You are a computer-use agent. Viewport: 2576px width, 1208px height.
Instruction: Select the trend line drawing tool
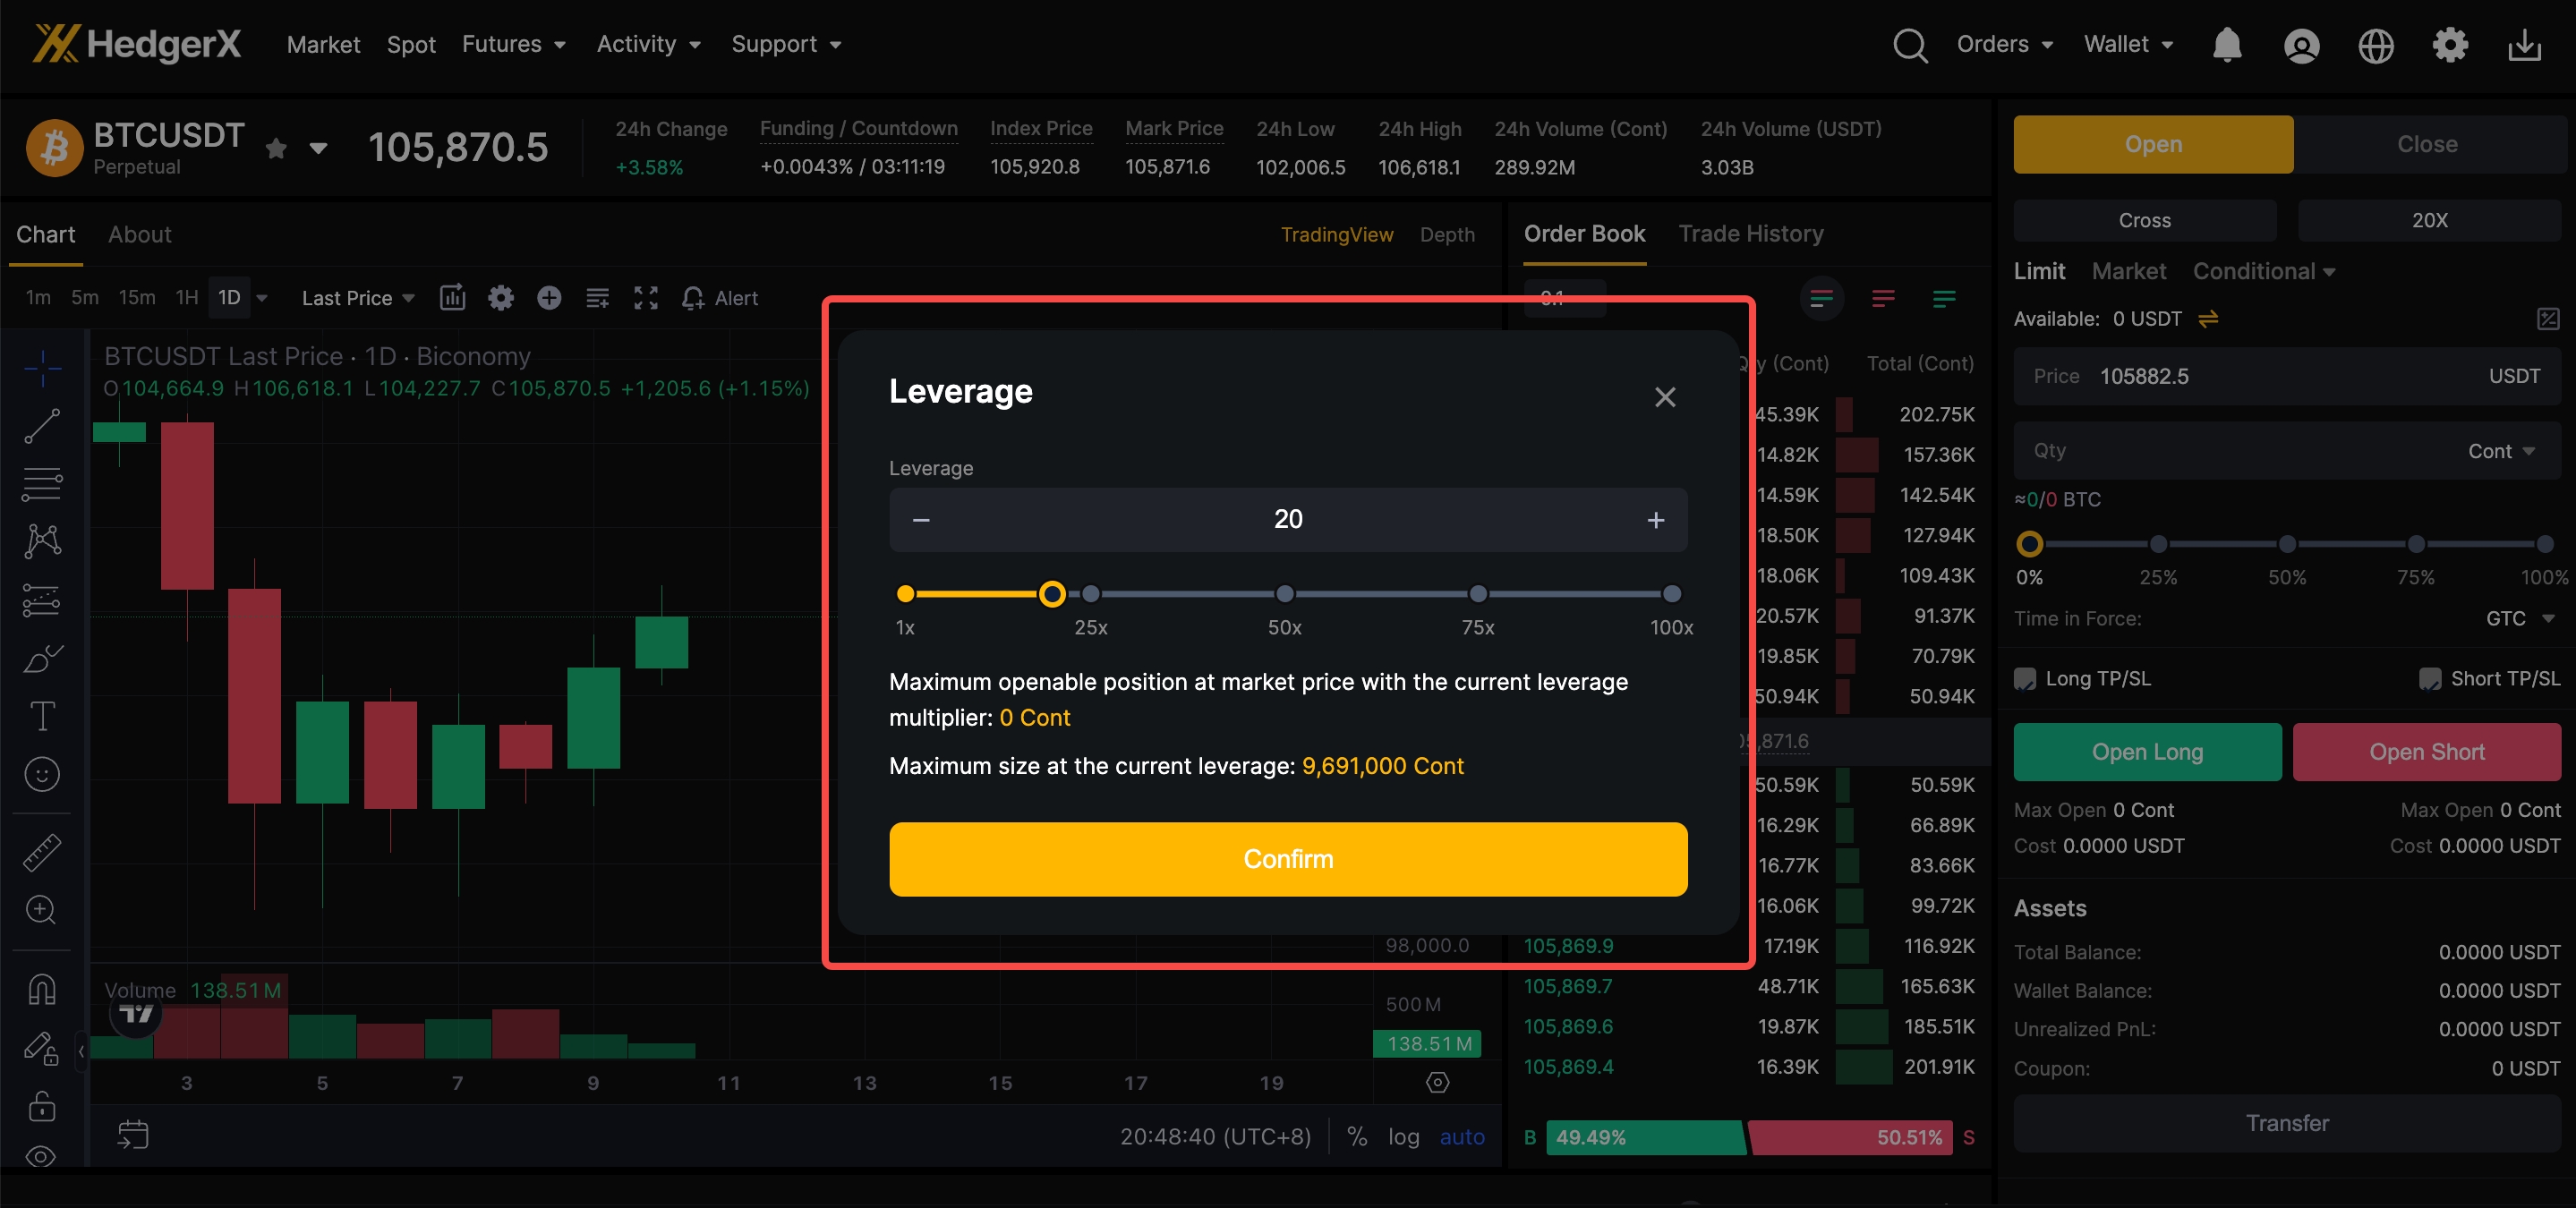pos(42,426)
